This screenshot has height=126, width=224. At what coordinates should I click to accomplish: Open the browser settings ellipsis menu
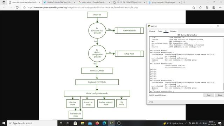220,7
